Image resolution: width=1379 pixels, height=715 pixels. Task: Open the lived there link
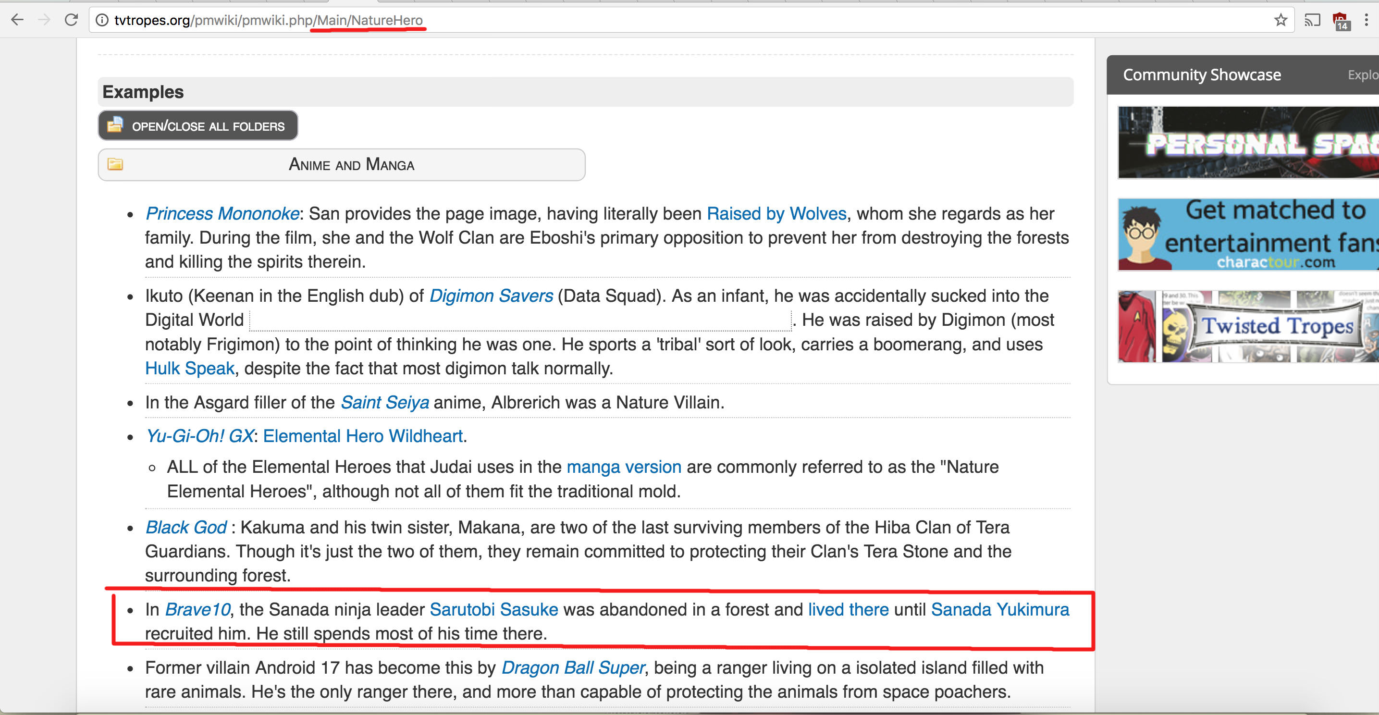tap(848, 609)
